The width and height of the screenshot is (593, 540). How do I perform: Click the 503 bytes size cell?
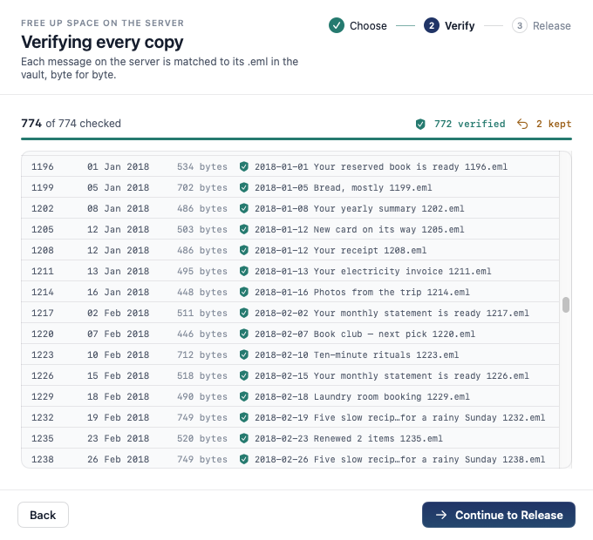pos(202,229)
